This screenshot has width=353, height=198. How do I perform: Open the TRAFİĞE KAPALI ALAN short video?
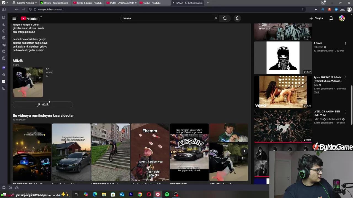tap(32, 152)
